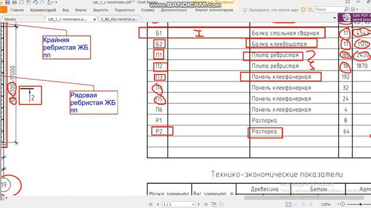Open the Дополнительно ribbon tab
371x208 pixels.
[x=174, y=10]
